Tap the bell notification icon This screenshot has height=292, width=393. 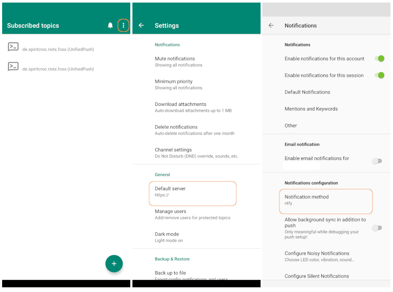point(110,26)
